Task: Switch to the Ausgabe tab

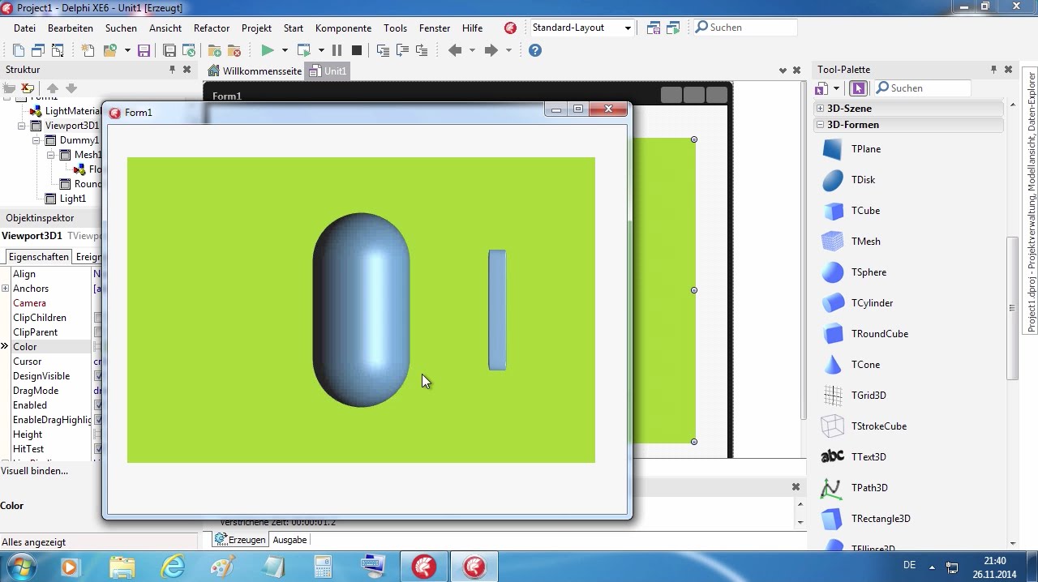Action: point(290,540)
